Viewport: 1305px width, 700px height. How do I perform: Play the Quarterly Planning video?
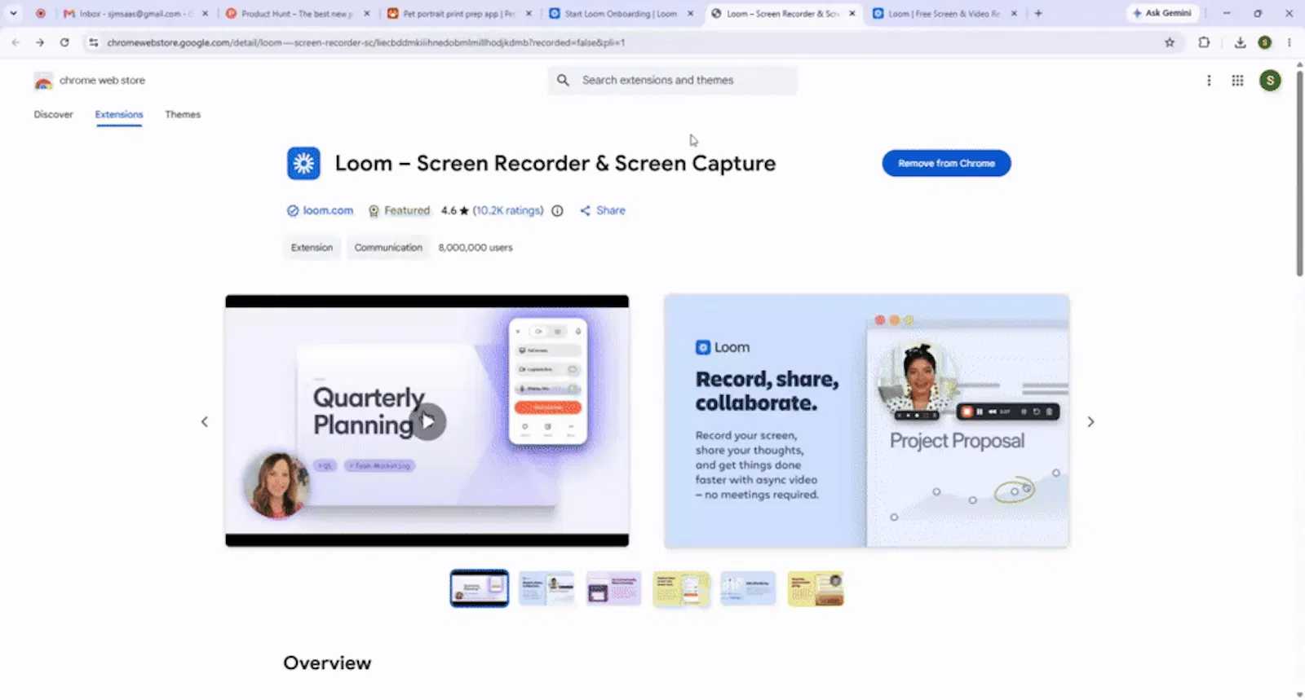pos(428,421)
